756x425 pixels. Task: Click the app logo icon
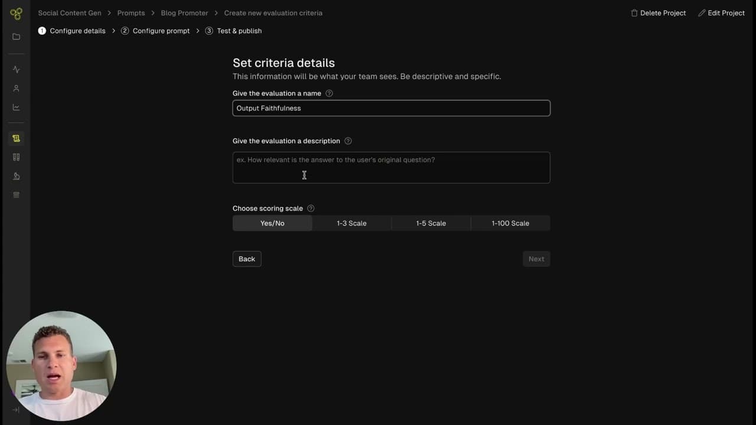click(16, 13)
